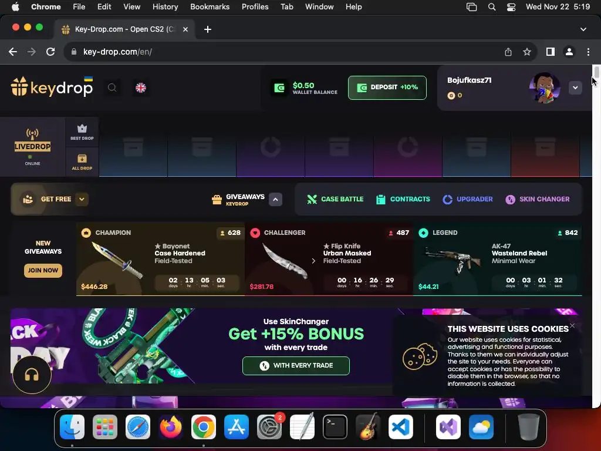
Task: Open the UK flag language selector
Action: pyautogui.click(x=141, y=88)
